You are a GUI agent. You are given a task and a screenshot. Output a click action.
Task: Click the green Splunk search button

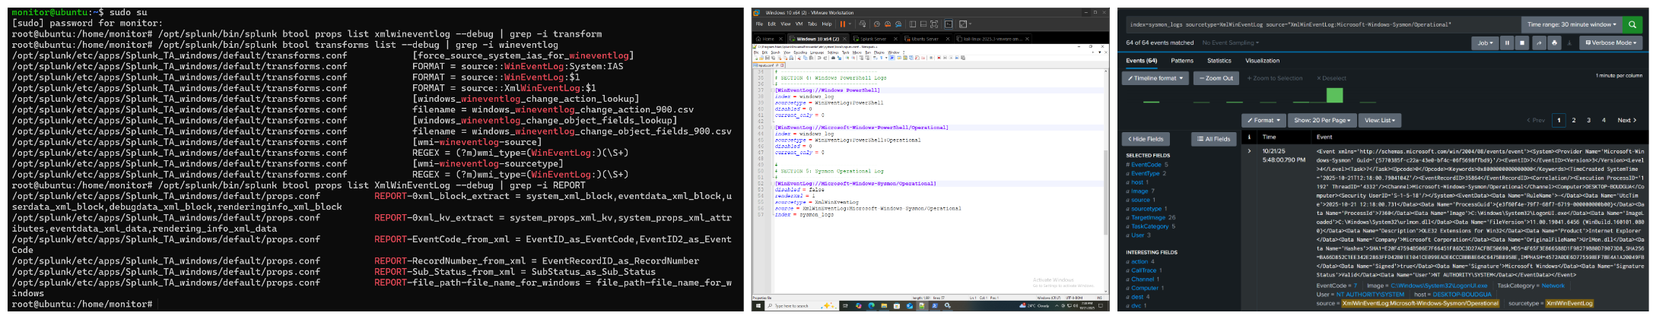[x=1632, y=24]
